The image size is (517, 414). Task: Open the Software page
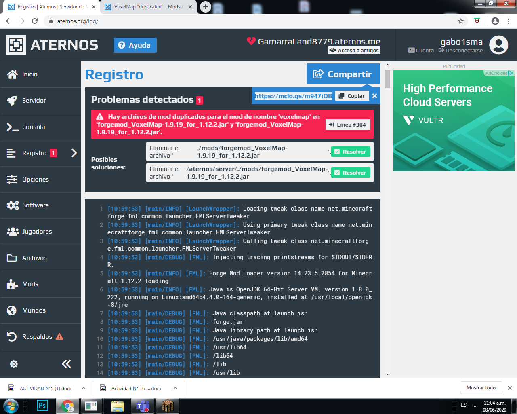tap(40, 205)
